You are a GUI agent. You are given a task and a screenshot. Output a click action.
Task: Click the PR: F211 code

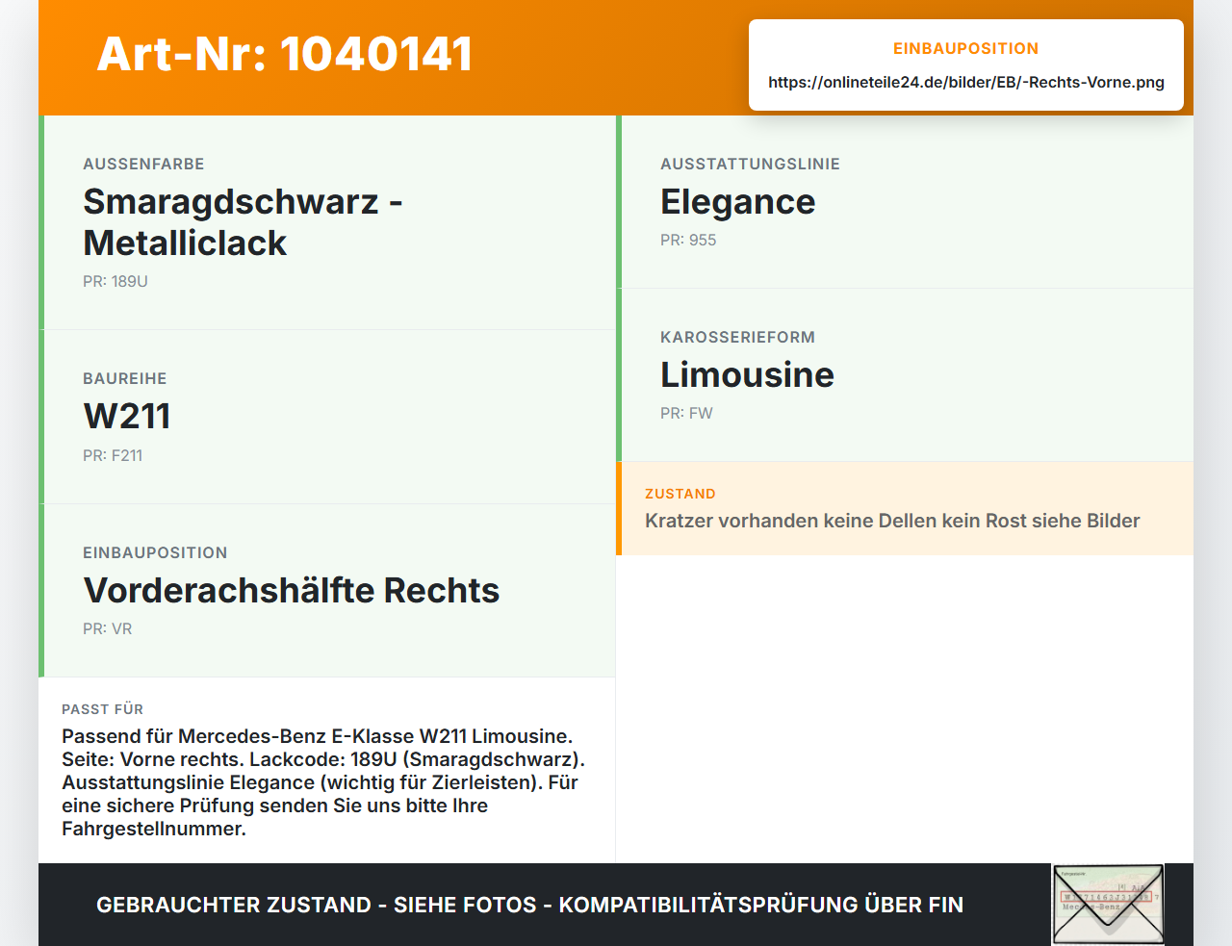pyautogui.click(x=113, y=455)
